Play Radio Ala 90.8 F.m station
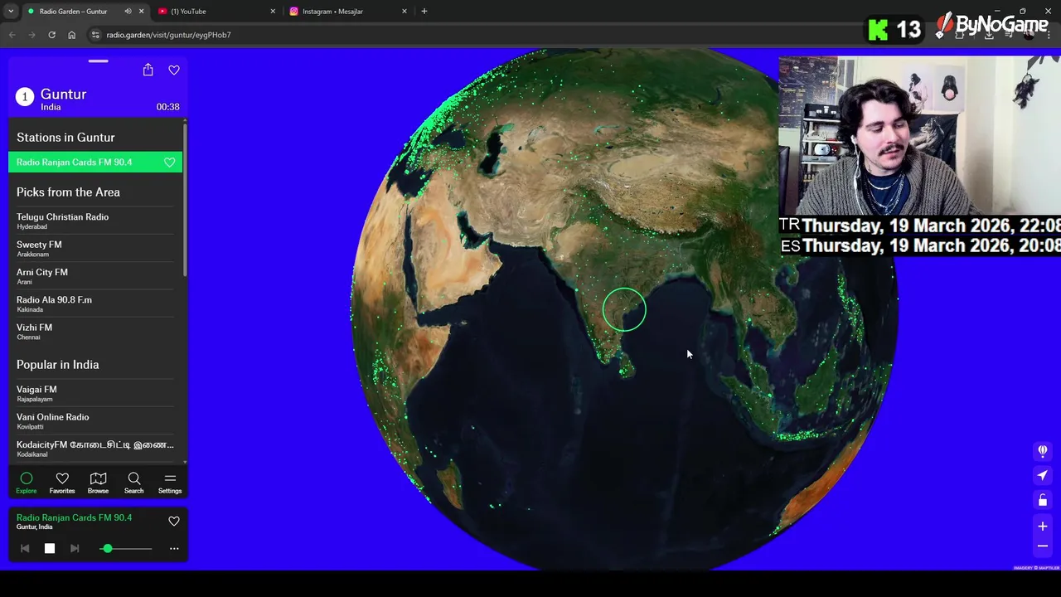Screen dimensions: 1061x597 pos(95,303)
